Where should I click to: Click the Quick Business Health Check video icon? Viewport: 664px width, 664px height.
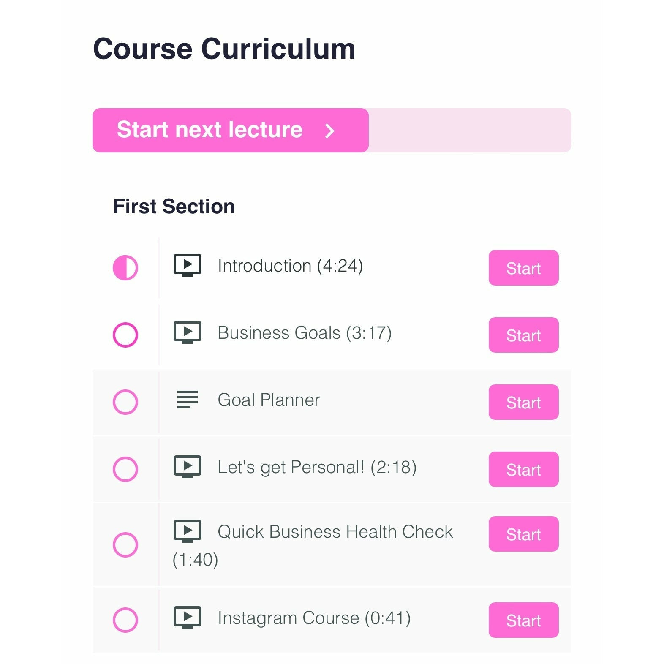187,531
